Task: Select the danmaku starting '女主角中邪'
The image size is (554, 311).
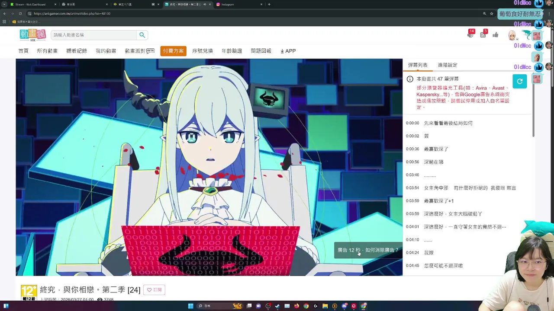Action: [x=470, y=188]
